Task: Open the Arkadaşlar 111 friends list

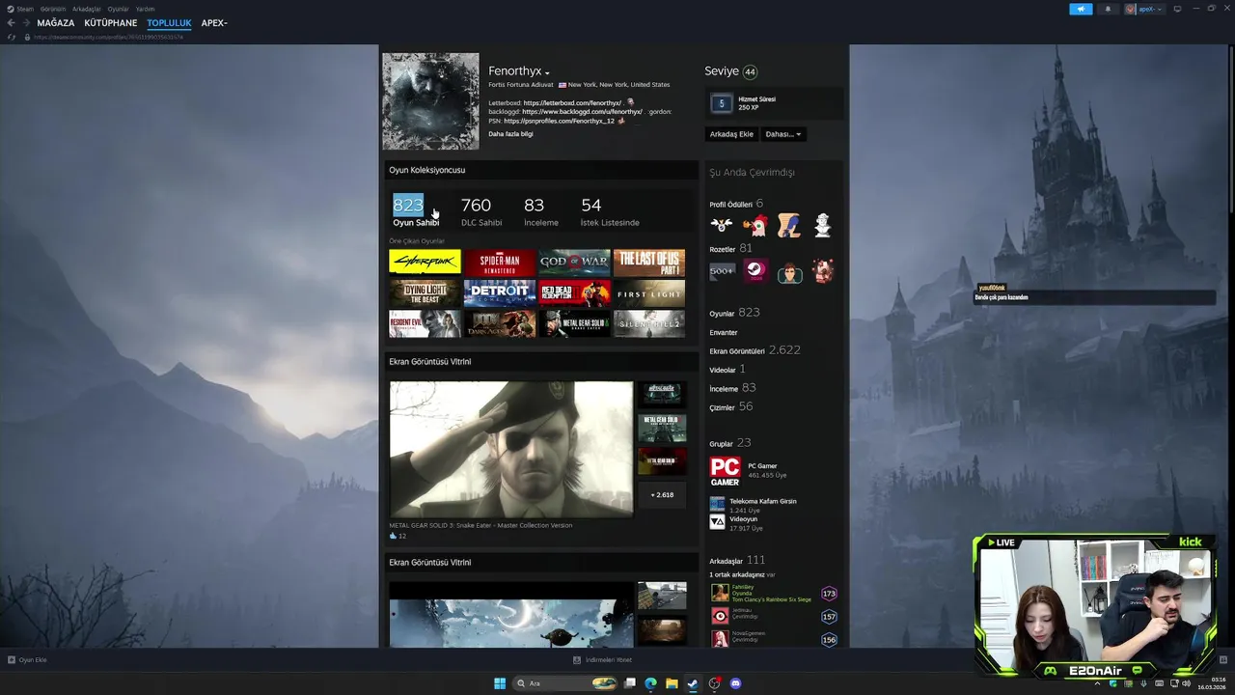Action: 737,560
